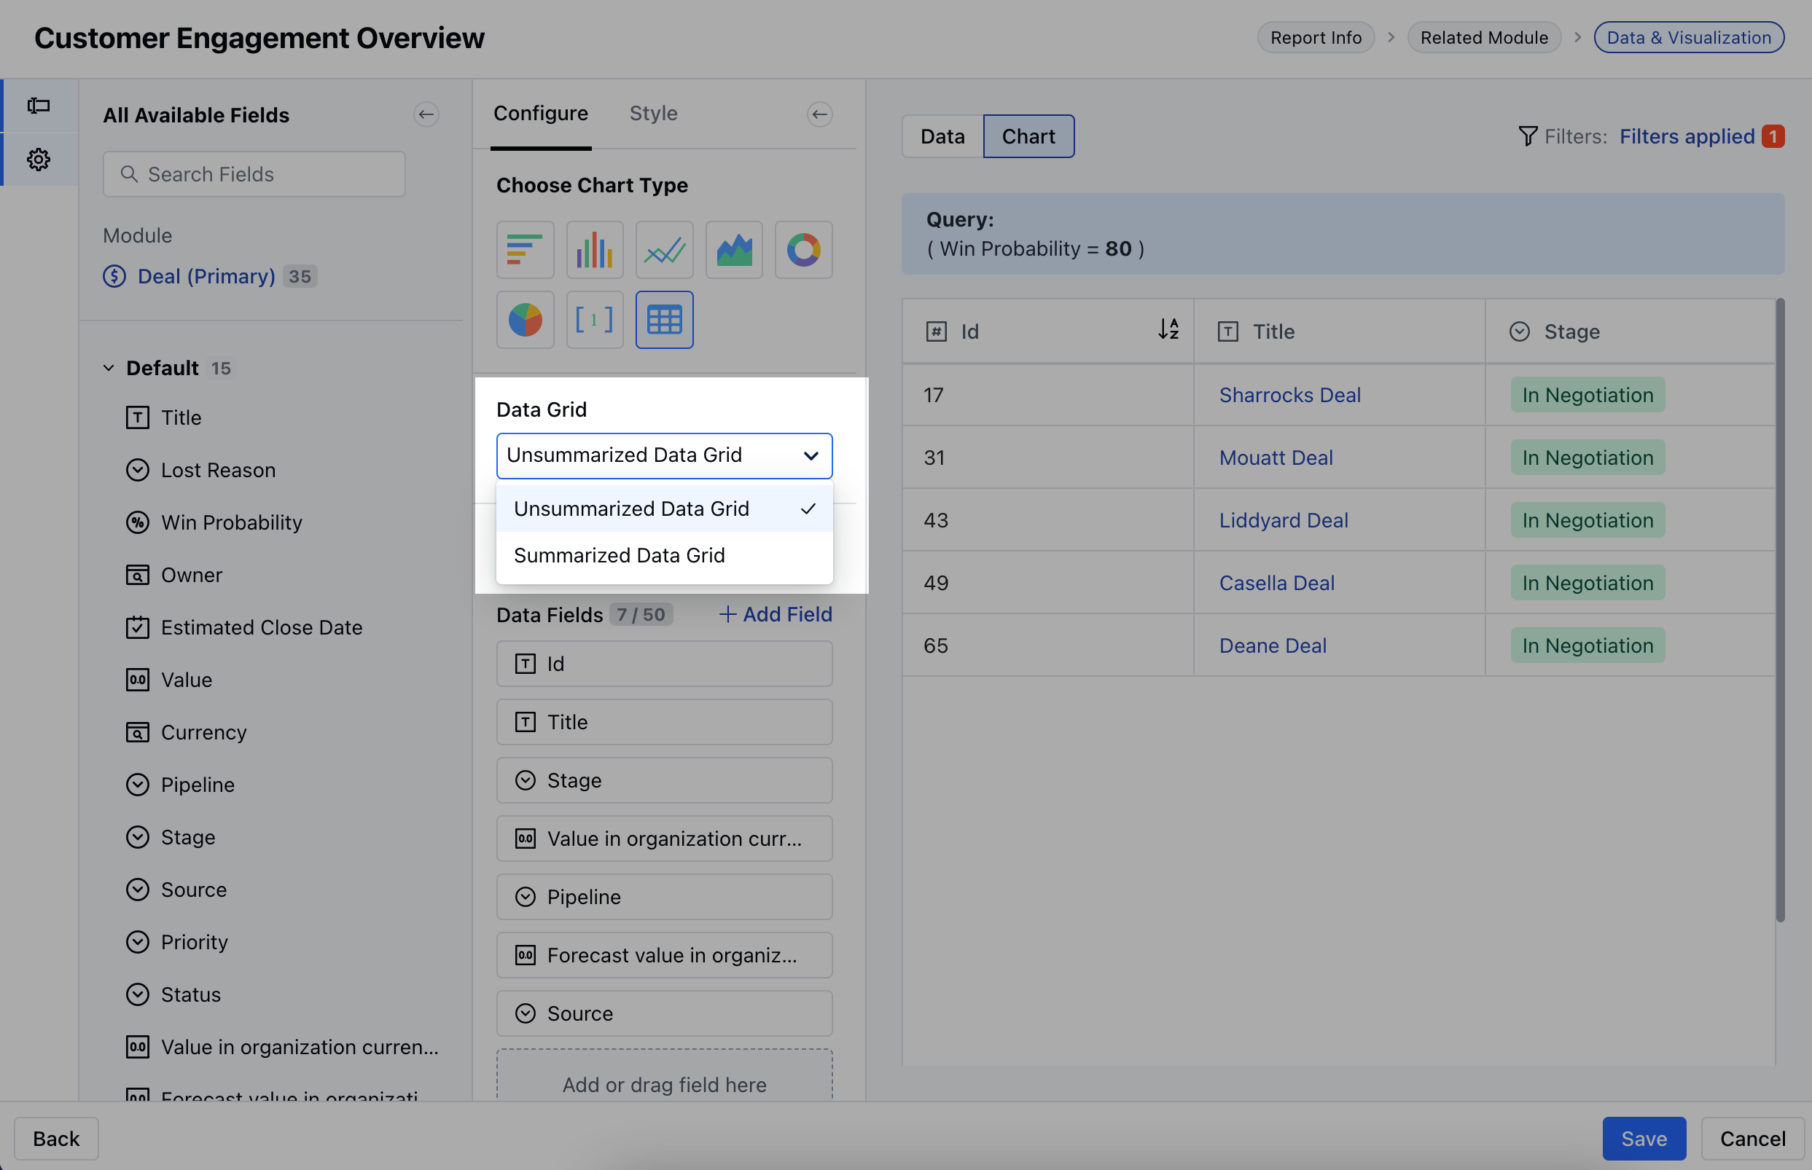Screen dimensions: 1812x1170
Task: Click the Win Probability percent icon
Action: pyautogui.click(x=138, y=522)
